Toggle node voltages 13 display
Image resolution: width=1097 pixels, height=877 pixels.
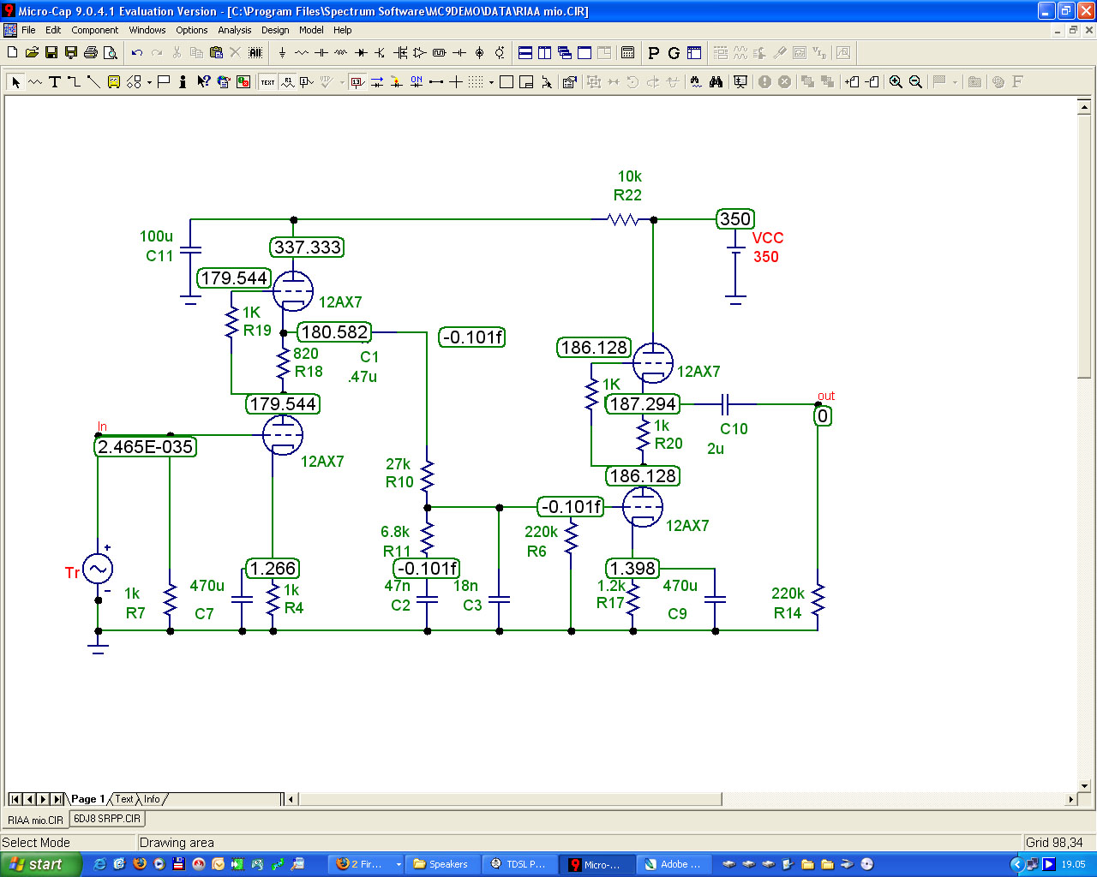click(357, 82)
